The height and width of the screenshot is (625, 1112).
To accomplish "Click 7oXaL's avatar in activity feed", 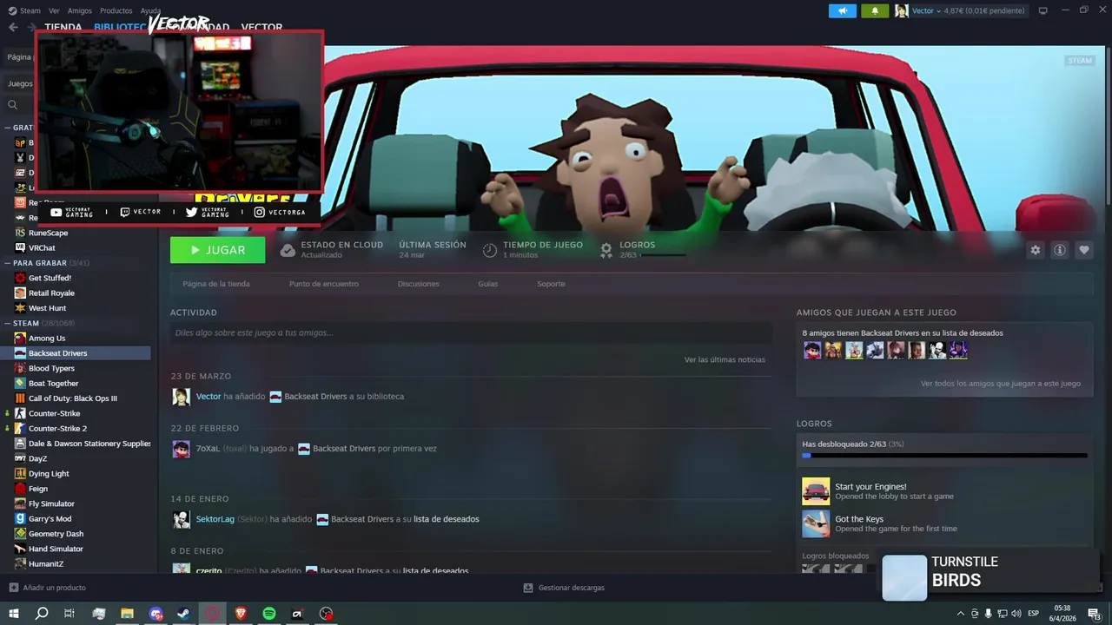I will point(181,449).
